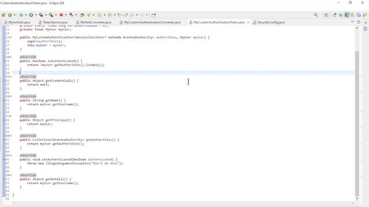Minimize the editor area
Screen dimensions: 369x207
(352, 22)
